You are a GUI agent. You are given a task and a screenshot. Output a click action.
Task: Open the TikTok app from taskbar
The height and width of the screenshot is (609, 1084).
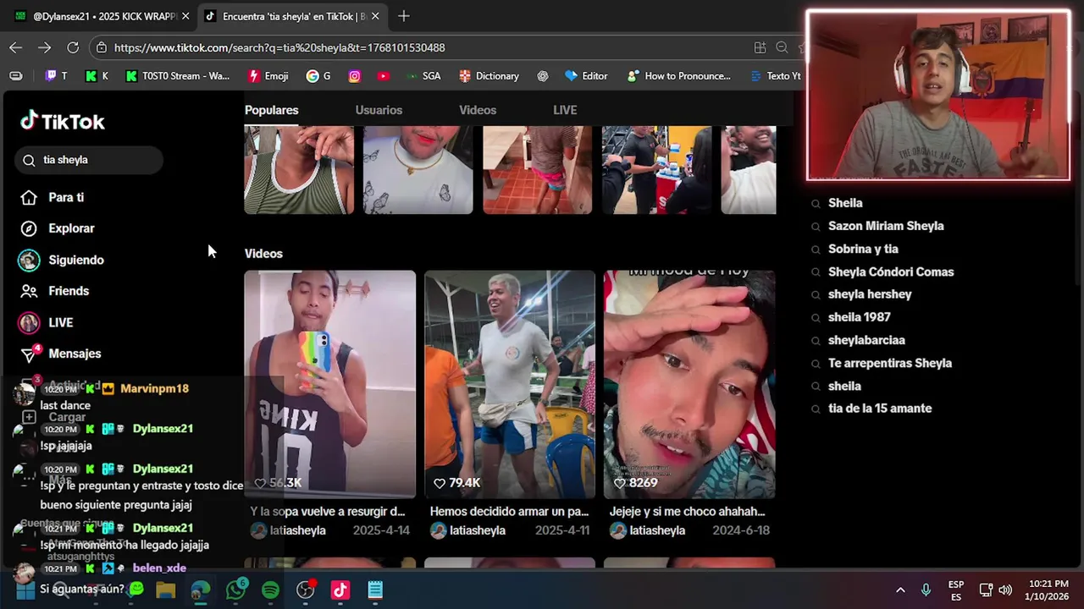[x=340, y=590]
